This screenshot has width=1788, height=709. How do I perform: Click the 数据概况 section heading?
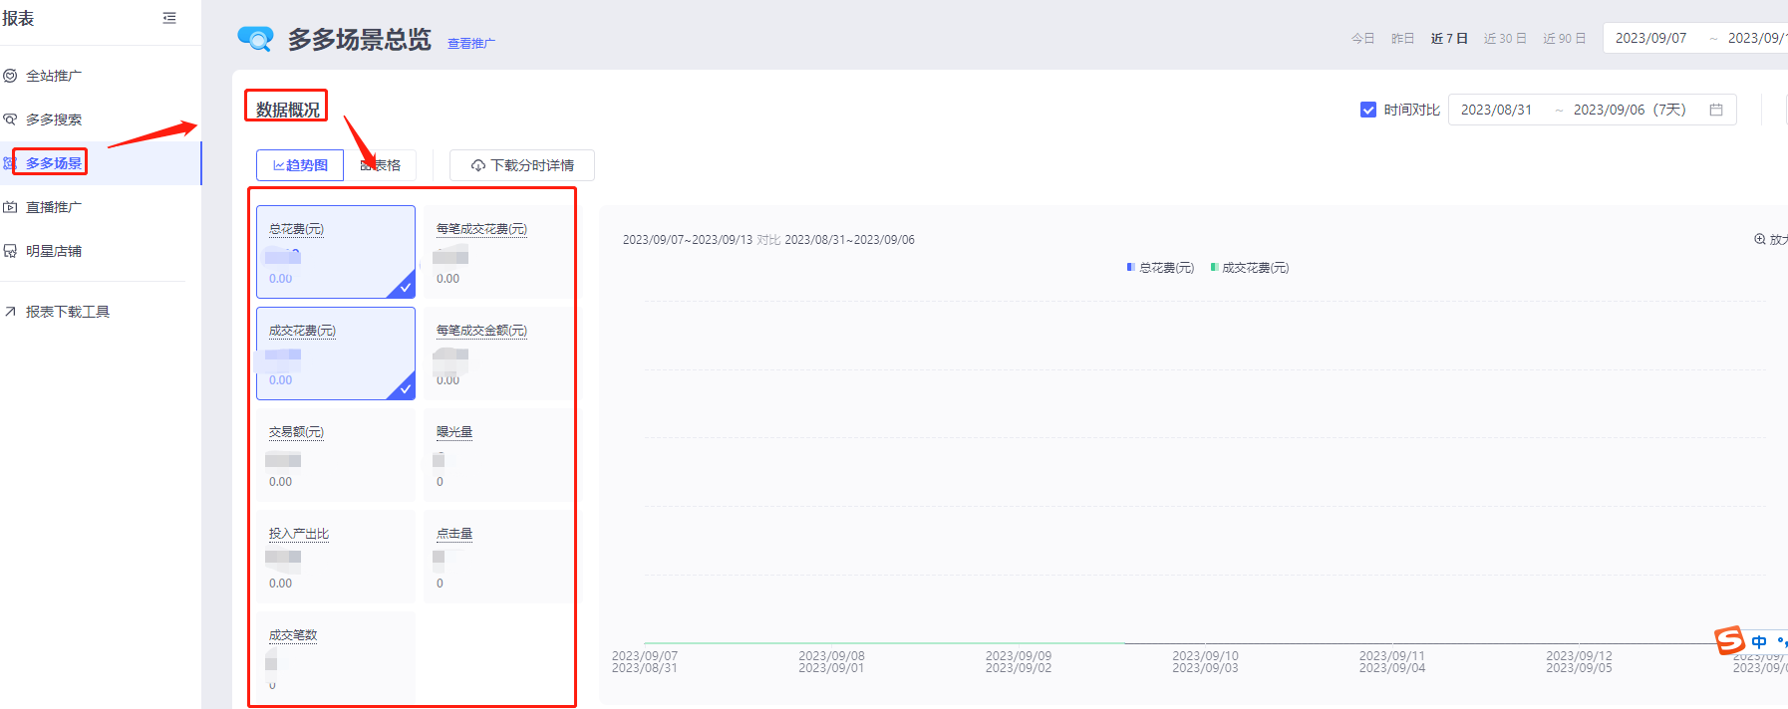[287, 110]
